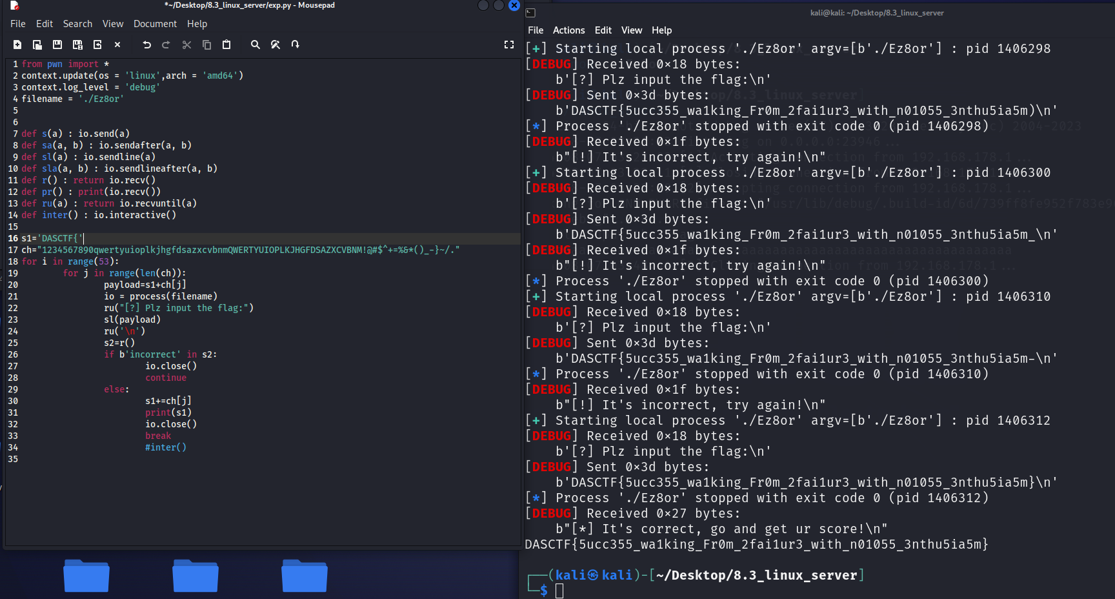
Task: Open Mousepad's File menu
Action: tap(18, 24)
